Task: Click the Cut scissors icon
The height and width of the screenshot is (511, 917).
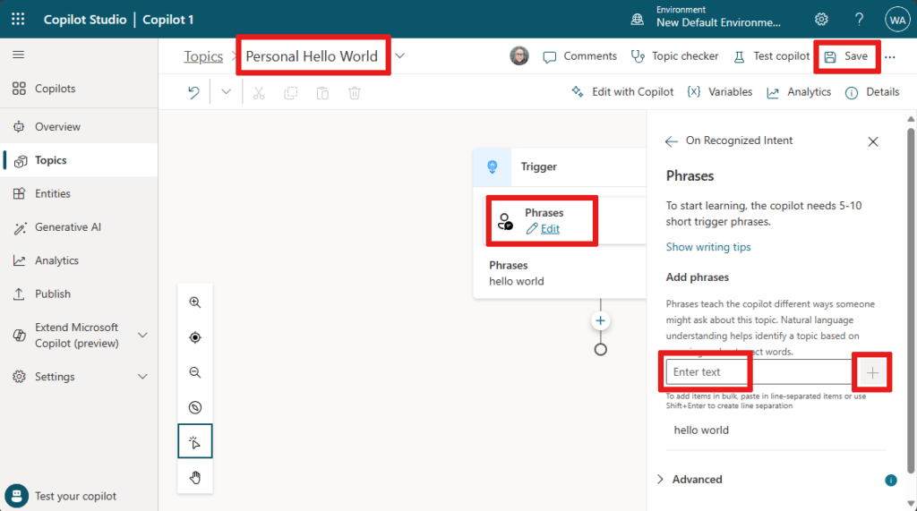Action: coord(259,93)
